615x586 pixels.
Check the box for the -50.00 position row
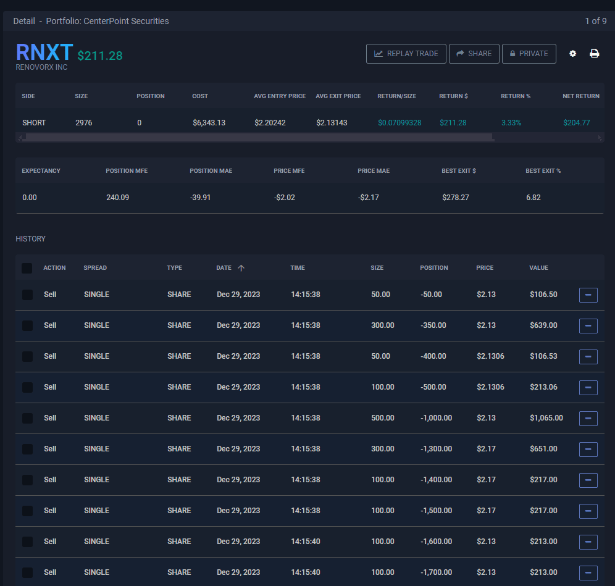pyautogui.click(x=27, y=295)
